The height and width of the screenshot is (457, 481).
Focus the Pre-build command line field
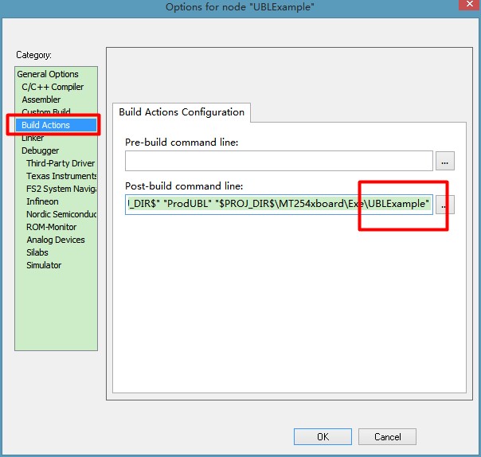tap(279, 161)
